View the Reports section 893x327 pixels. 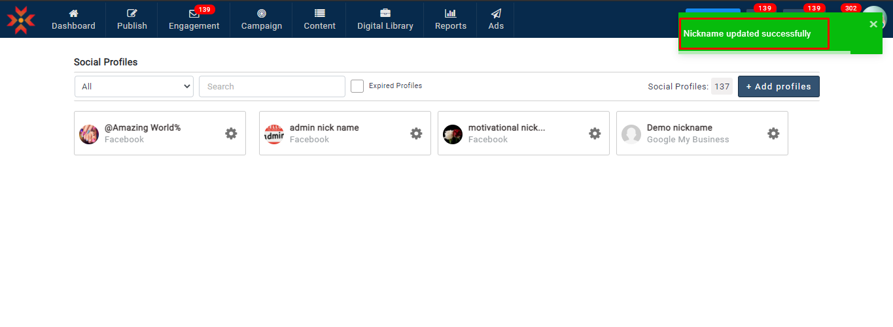pyautogui.click(x=451, y=20)
